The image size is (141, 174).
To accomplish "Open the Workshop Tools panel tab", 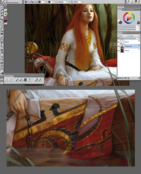I will click(9, 76).
